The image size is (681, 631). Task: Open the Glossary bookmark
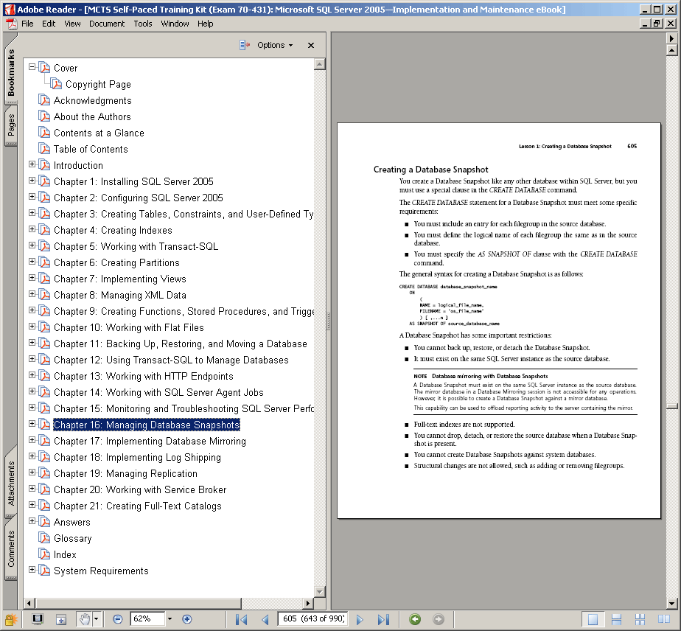coord(72,539)
